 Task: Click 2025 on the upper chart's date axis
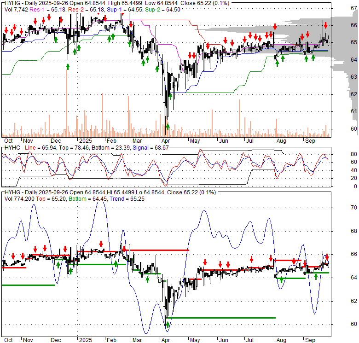(x=86, y=141)
